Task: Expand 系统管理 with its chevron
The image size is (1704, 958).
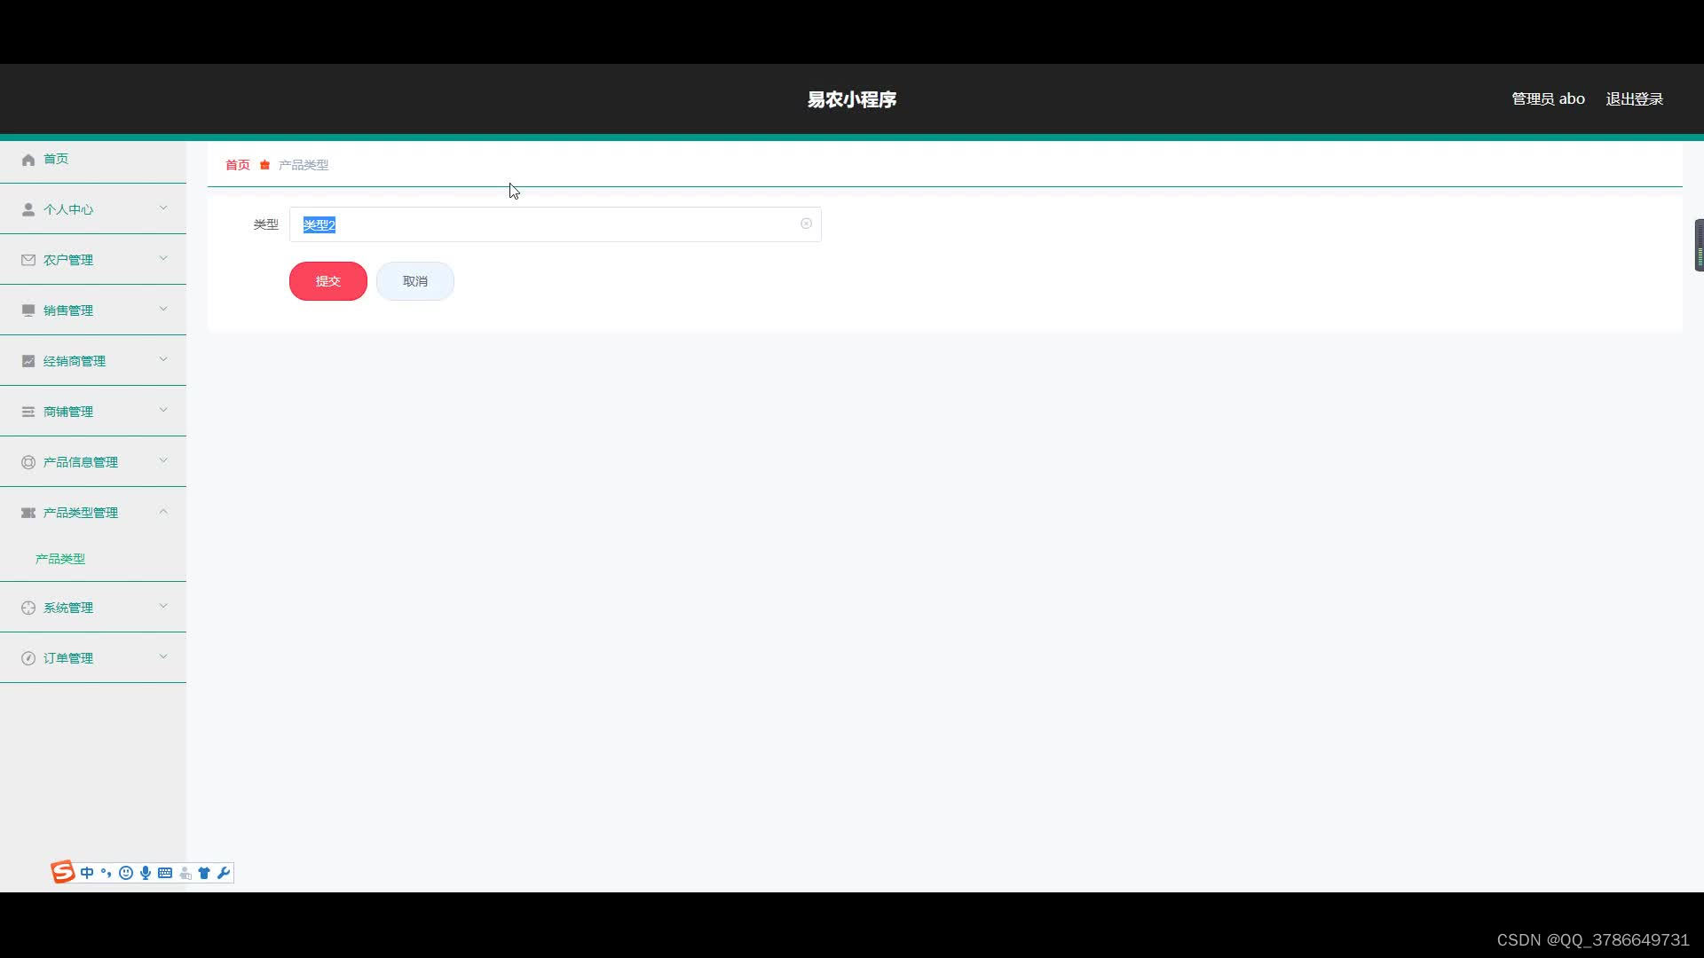Action: 163,607
